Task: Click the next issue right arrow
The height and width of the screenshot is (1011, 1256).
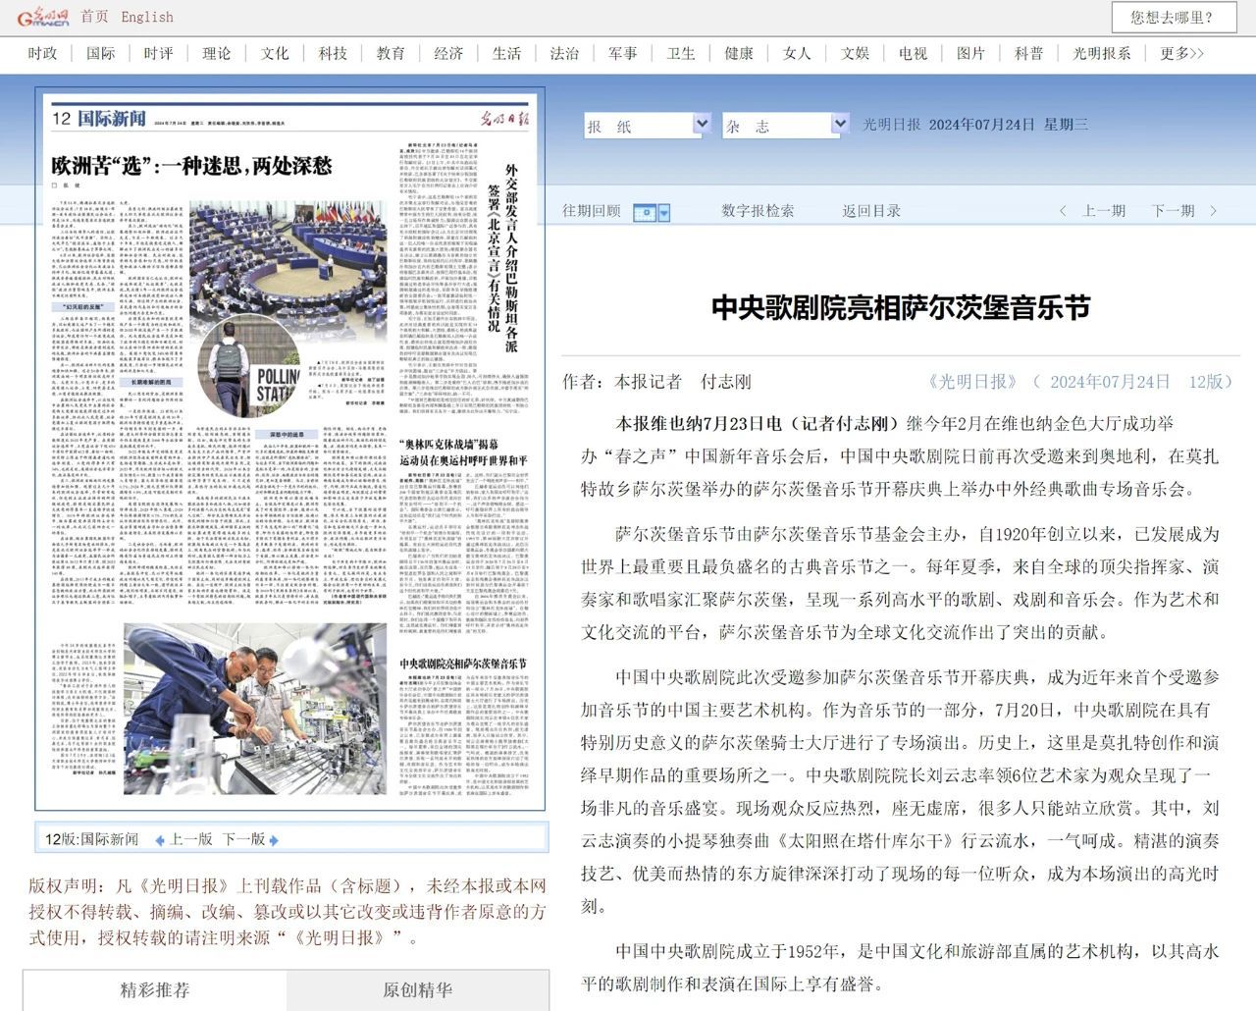Action: (1214, 211)
